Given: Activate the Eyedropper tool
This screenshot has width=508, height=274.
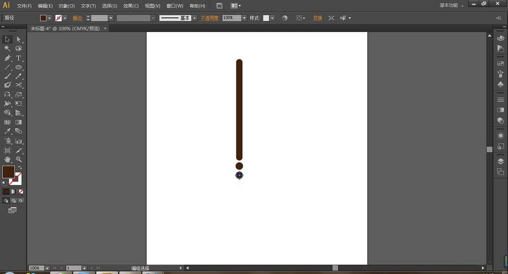Looking at the screenshot, I should click(8, 131).
